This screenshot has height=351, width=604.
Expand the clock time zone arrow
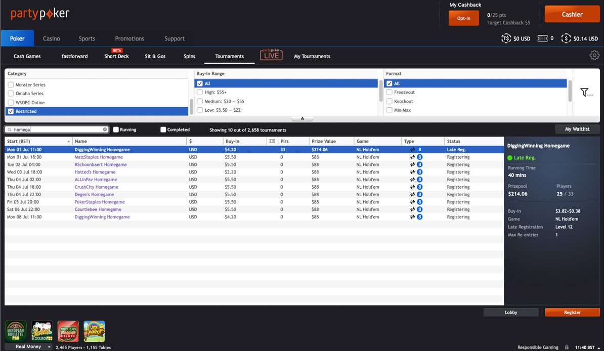tap(598, 347)
